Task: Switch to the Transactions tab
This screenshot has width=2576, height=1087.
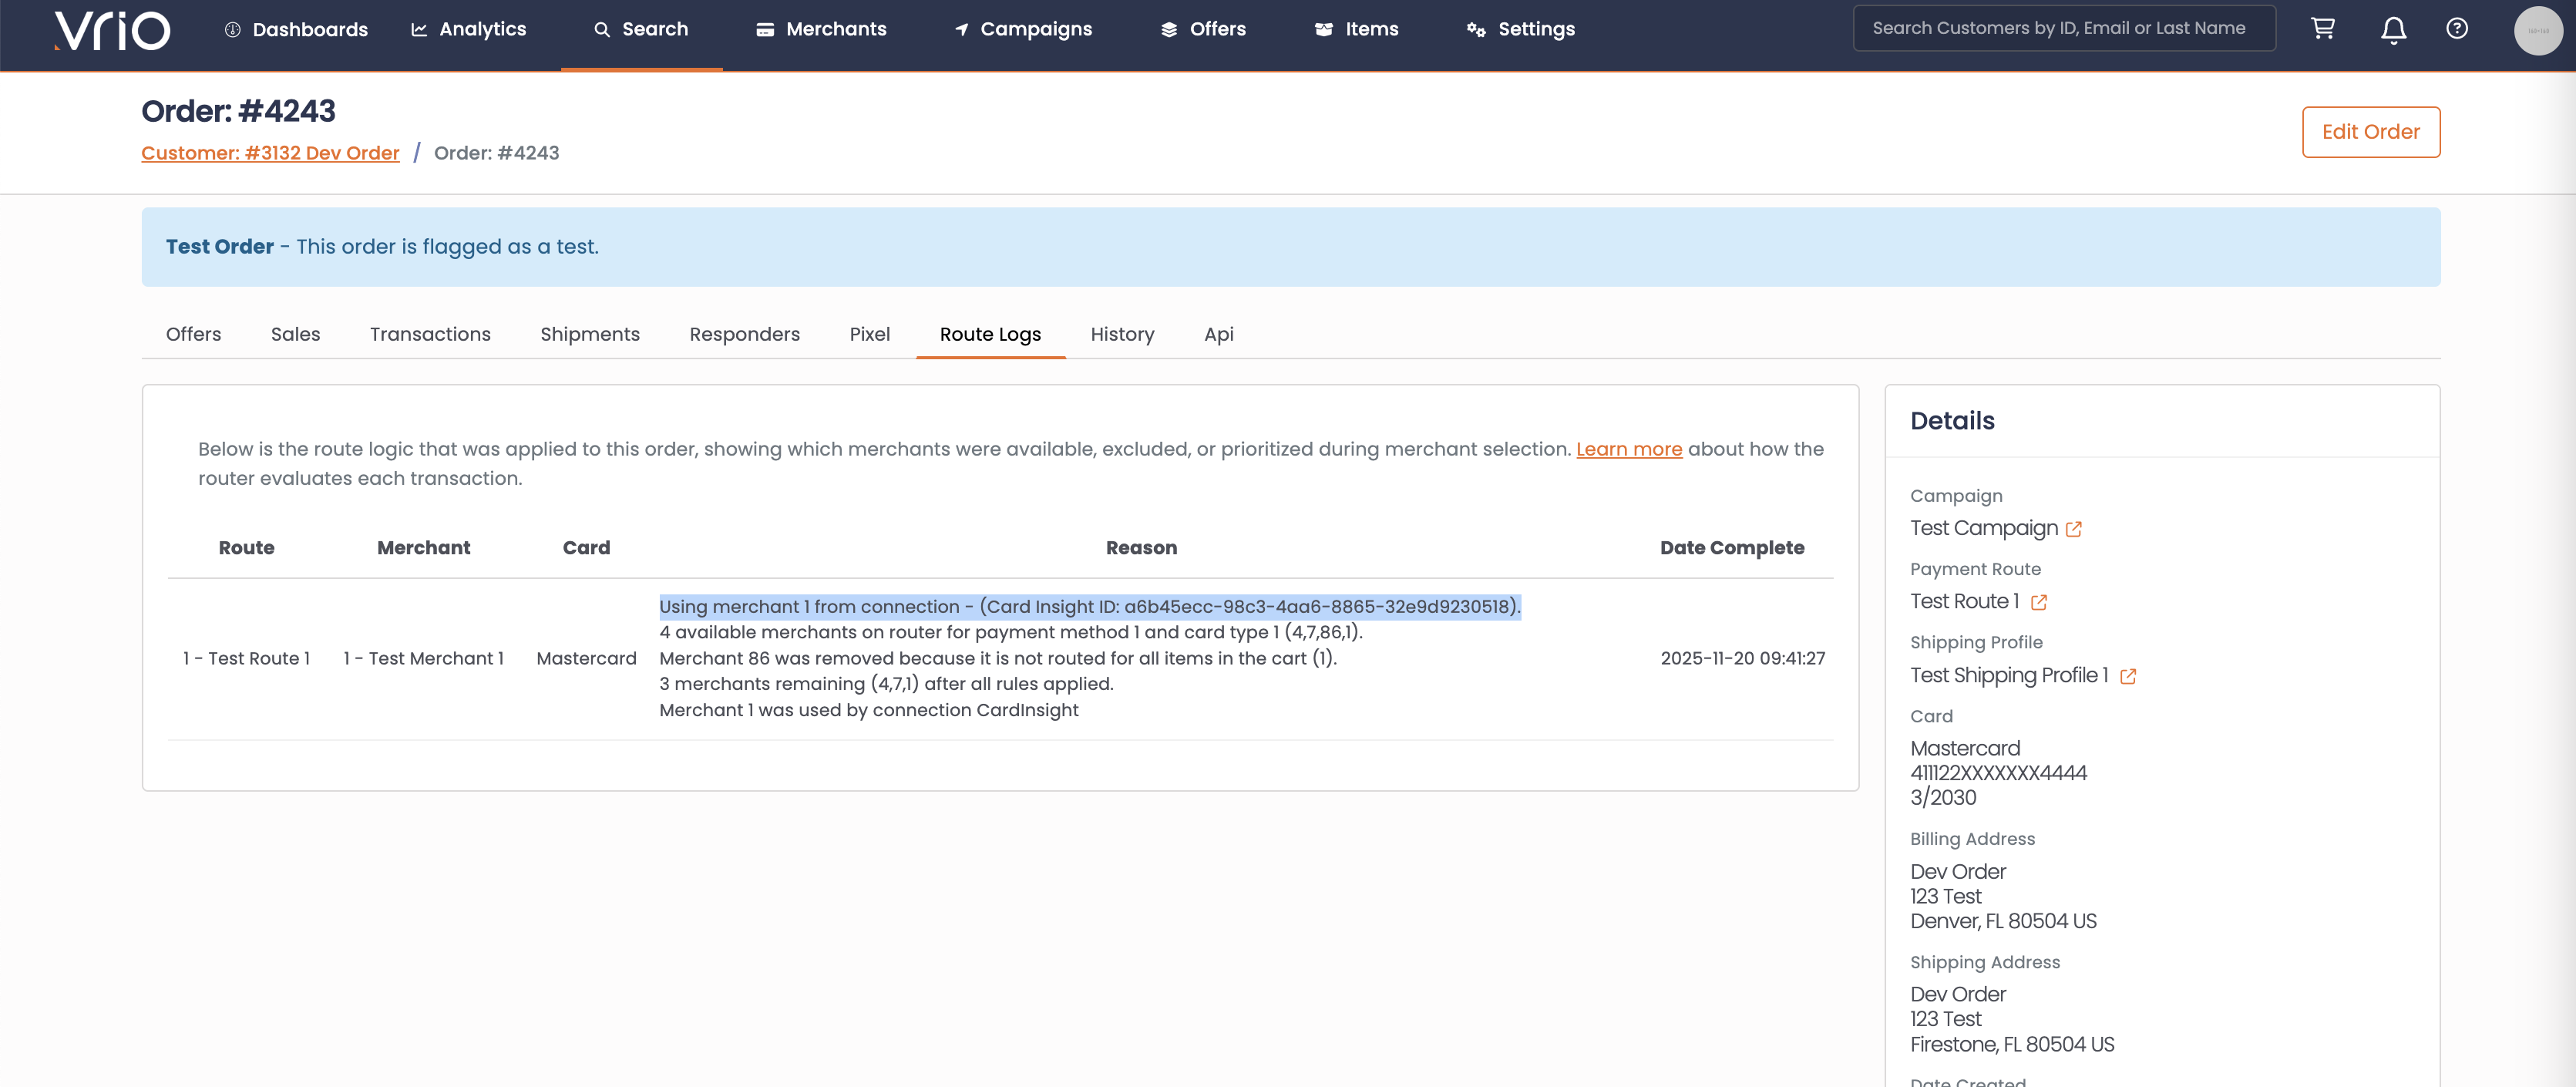Action: (430, 334)
